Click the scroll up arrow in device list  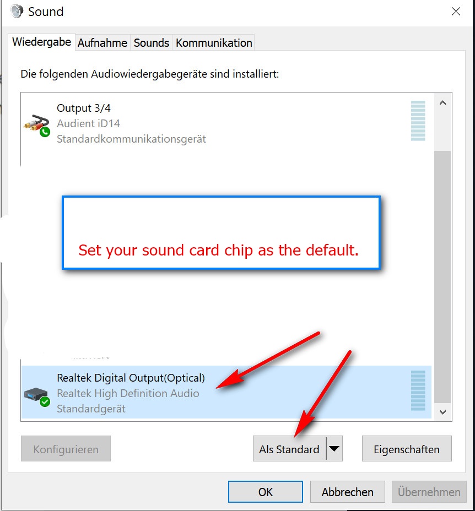[442, 103]
